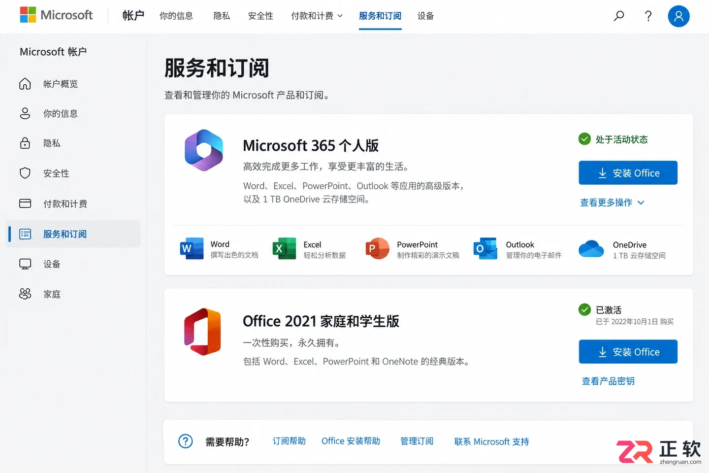The image size is (709, 473).
Task: Open 你的信息 tab in top navigation
Action: coord(176,16)
